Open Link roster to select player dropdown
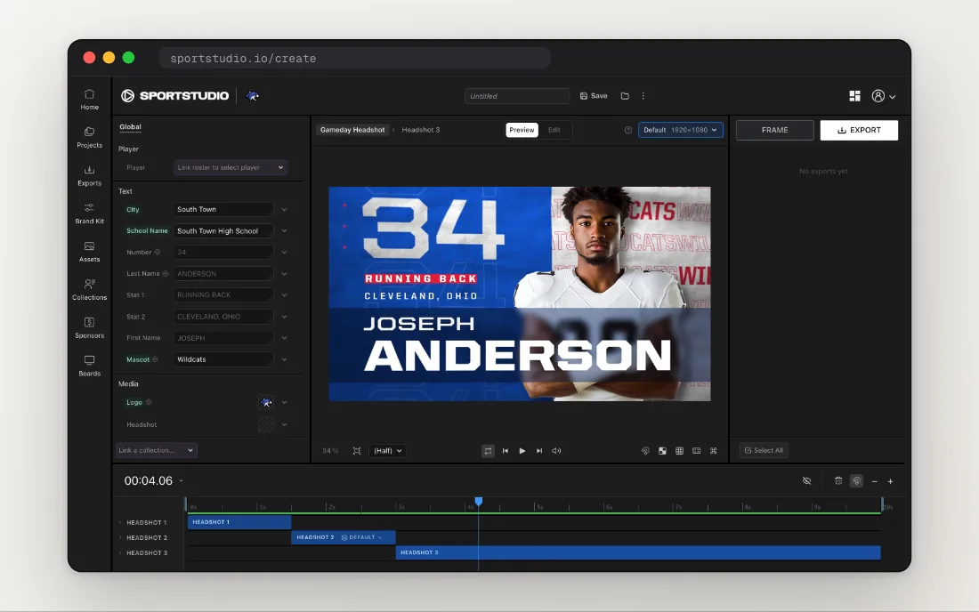 [x=231, y=168]
